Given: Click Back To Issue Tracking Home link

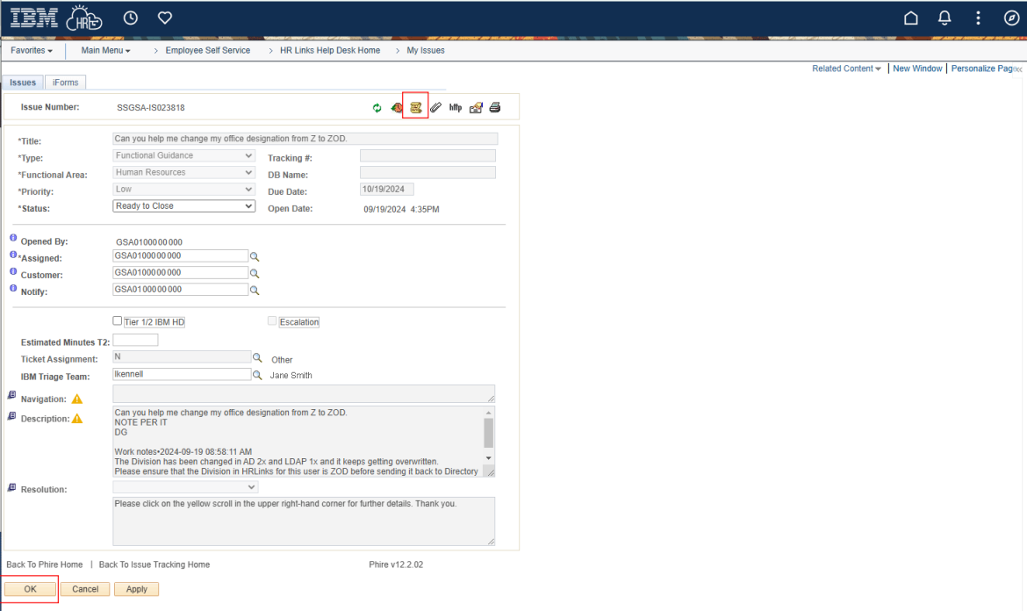Looking at the screenshot, I should pyautogui.click(x=154, y=564).
